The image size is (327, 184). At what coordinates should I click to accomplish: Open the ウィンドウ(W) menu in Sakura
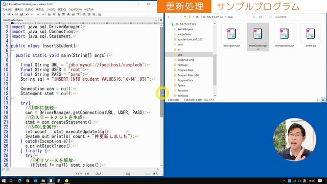(75, 9)
